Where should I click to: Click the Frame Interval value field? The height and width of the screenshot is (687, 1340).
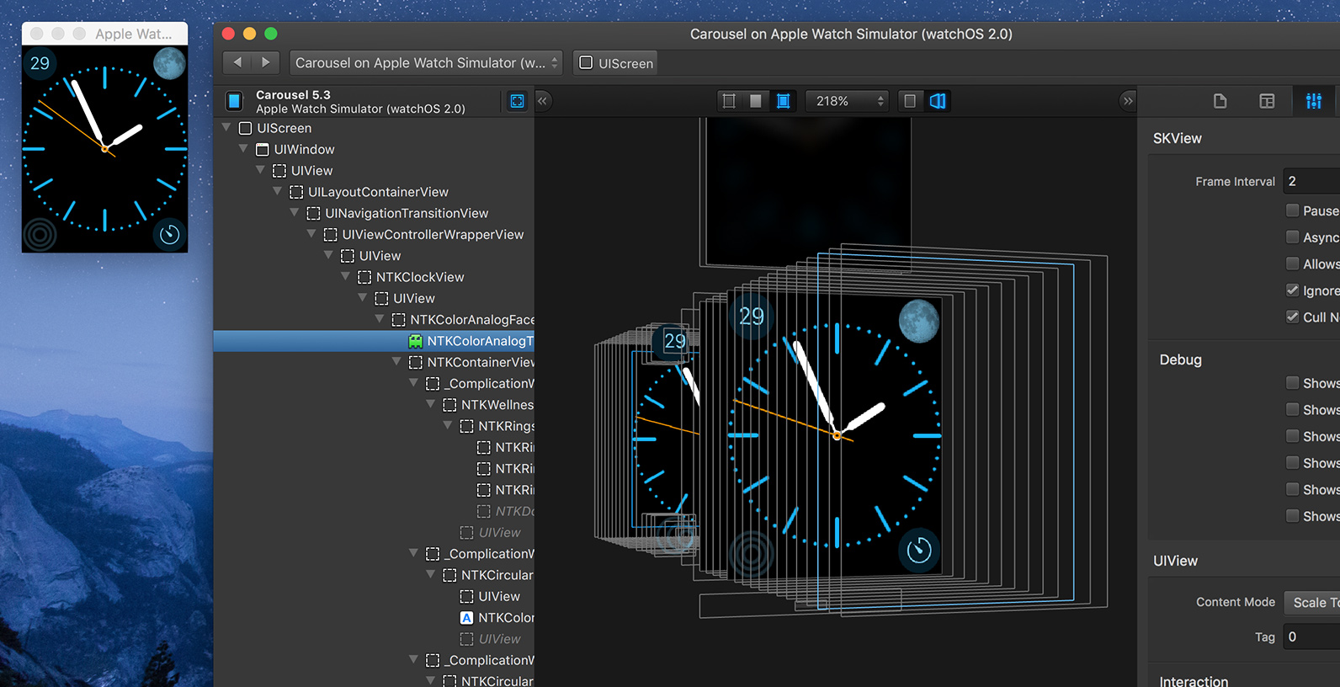[x=1311, y=181]
